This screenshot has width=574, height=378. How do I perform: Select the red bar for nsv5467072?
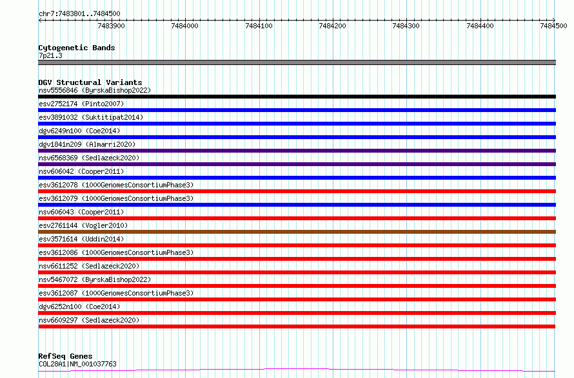[297, 286]
